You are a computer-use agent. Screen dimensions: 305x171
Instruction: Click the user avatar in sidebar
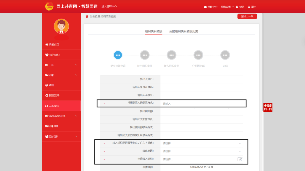[61, 27]
